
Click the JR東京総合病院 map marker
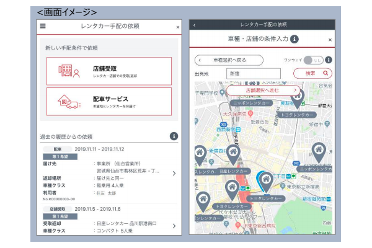point(238,225)
